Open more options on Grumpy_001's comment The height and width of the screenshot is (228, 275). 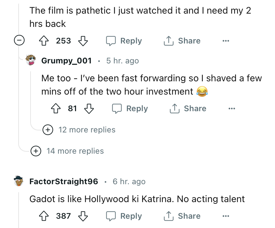[x=232, y=109]
